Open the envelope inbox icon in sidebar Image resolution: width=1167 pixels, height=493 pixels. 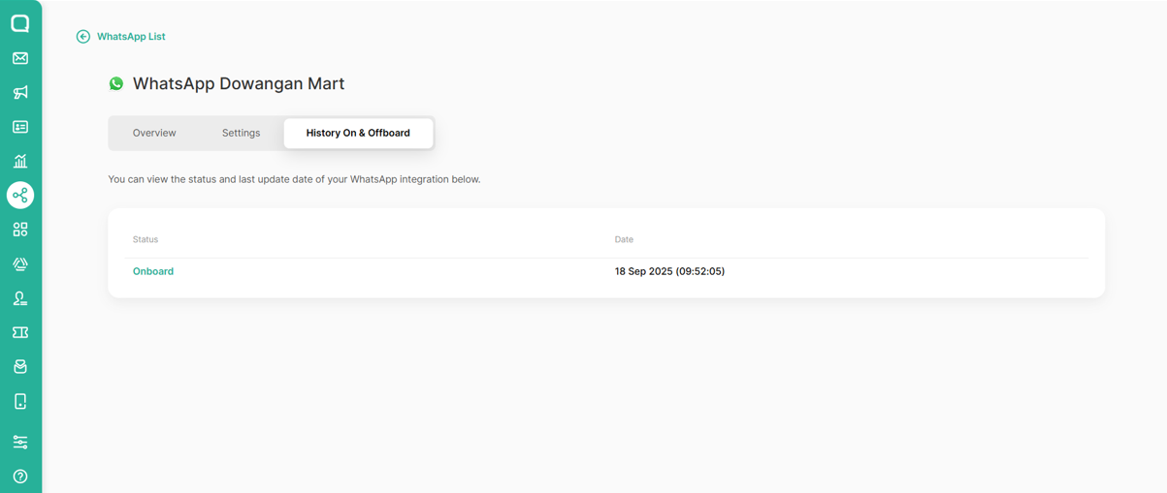click(x=20, y=58)
